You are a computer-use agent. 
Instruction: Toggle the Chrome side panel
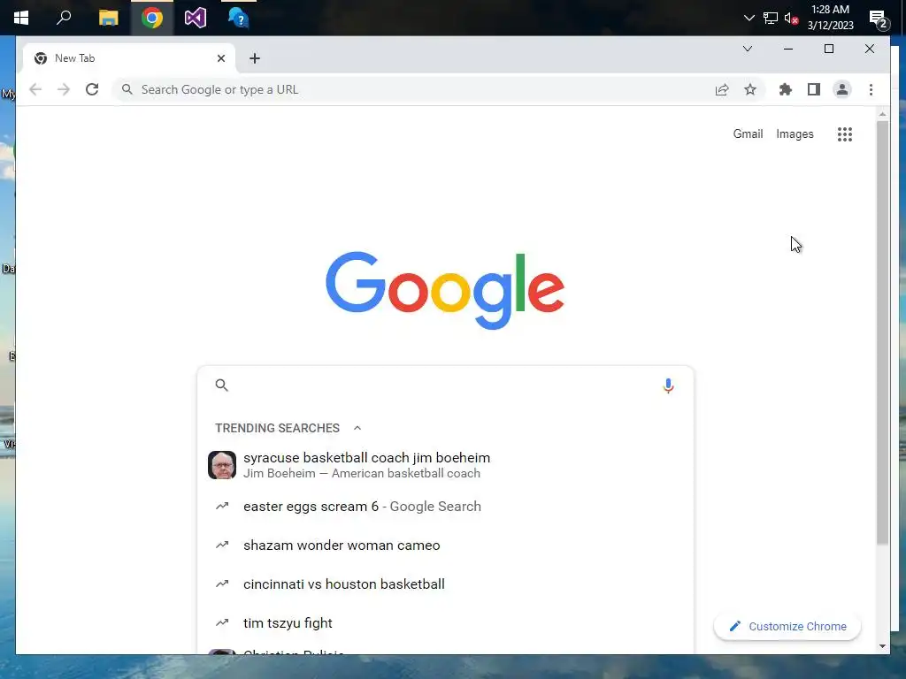point(814,89)
